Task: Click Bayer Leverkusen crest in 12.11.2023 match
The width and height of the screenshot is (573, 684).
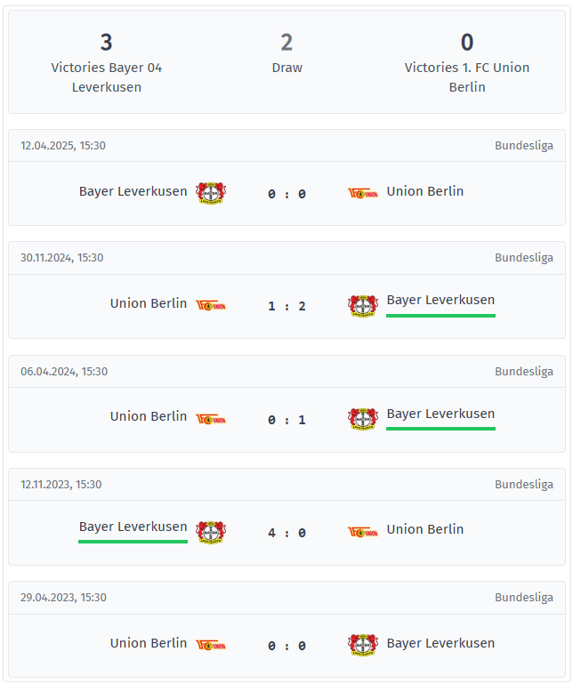Action: [x=211, y=532]
